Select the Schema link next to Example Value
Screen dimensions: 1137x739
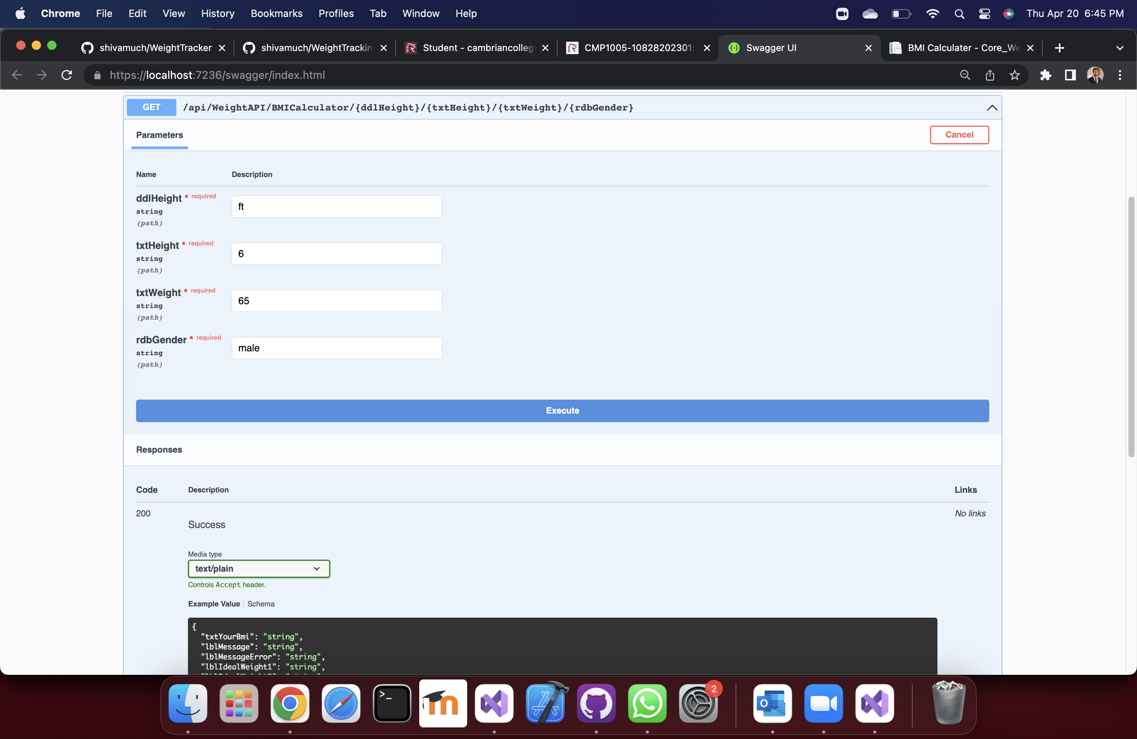pos(261,603)
